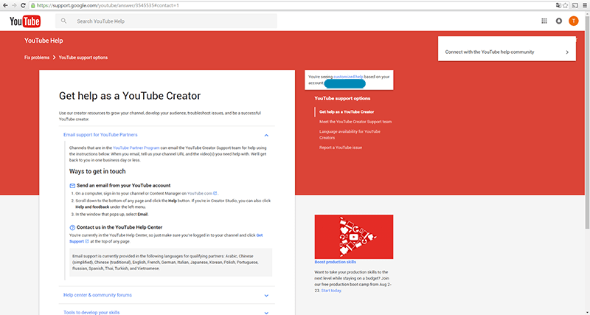Click the Get help as a YouTube Creator title

click(x=130, y=96)
